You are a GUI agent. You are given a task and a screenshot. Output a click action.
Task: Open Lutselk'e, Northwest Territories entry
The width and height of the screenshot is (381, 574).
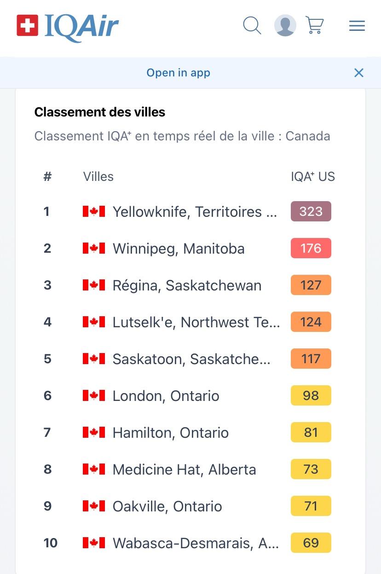tap(190, 322)
